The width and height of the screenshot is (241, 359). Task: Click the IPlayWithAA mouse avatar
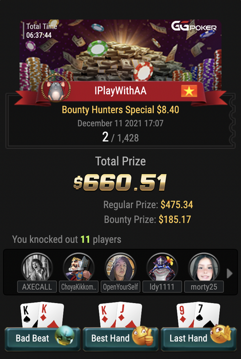56,89
